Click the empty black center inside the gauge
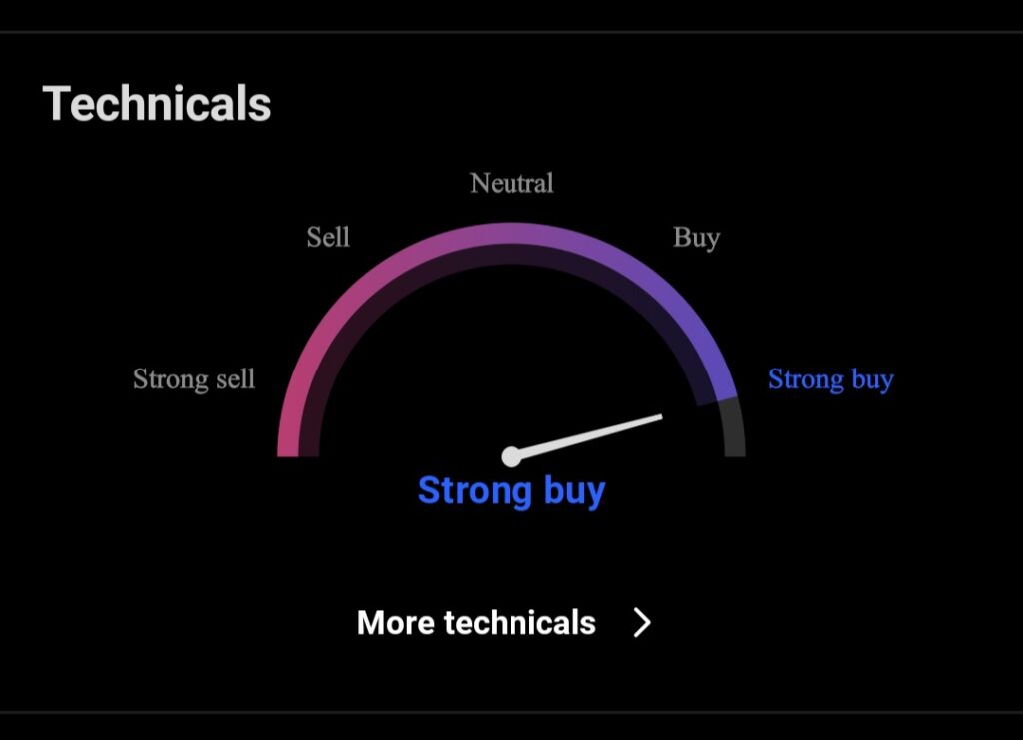The image size is (1023, 740). (x=511, y=359)
